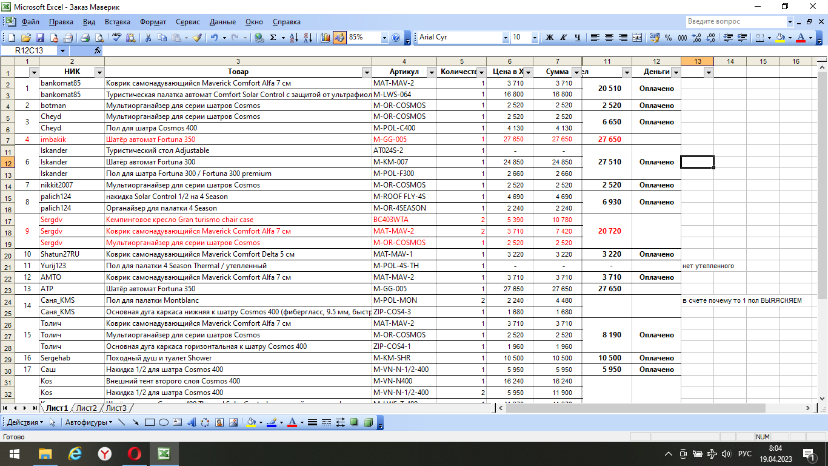
Task: Apply currency format with the money icon
Action: pos(655,38)
